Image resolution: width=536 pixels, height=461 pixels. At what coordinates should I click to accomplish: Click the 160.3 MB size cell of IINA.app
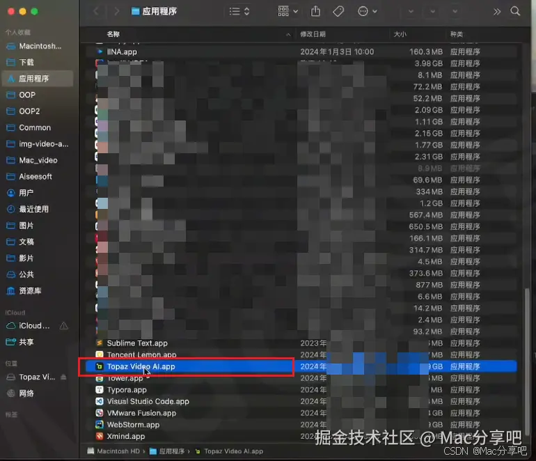(x=426, y=52)
